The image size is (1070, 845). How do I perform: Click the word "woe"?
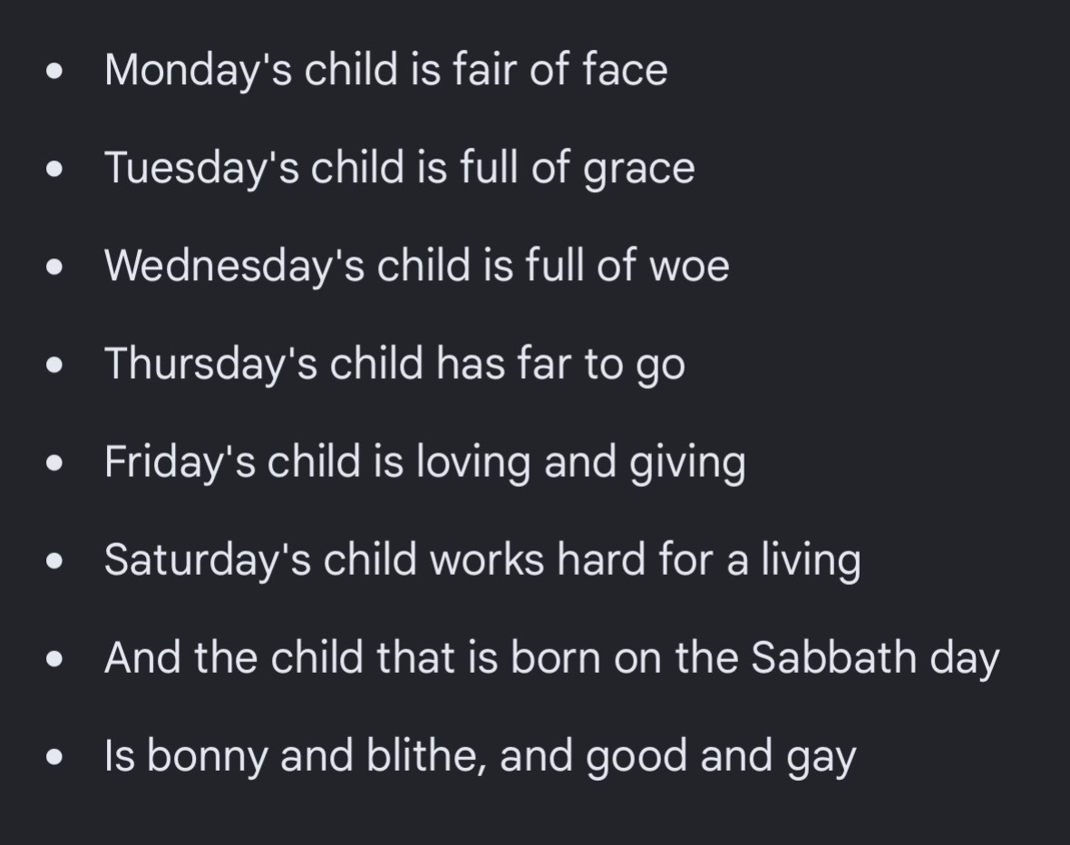(x=689, y=267)
